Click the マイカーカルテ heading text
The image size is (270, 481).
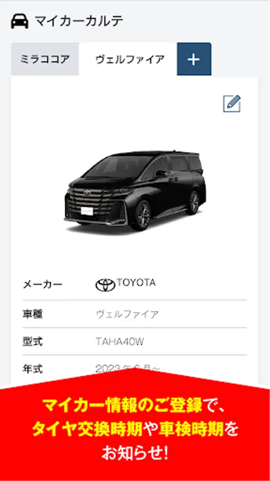click(x=79, y=22)
